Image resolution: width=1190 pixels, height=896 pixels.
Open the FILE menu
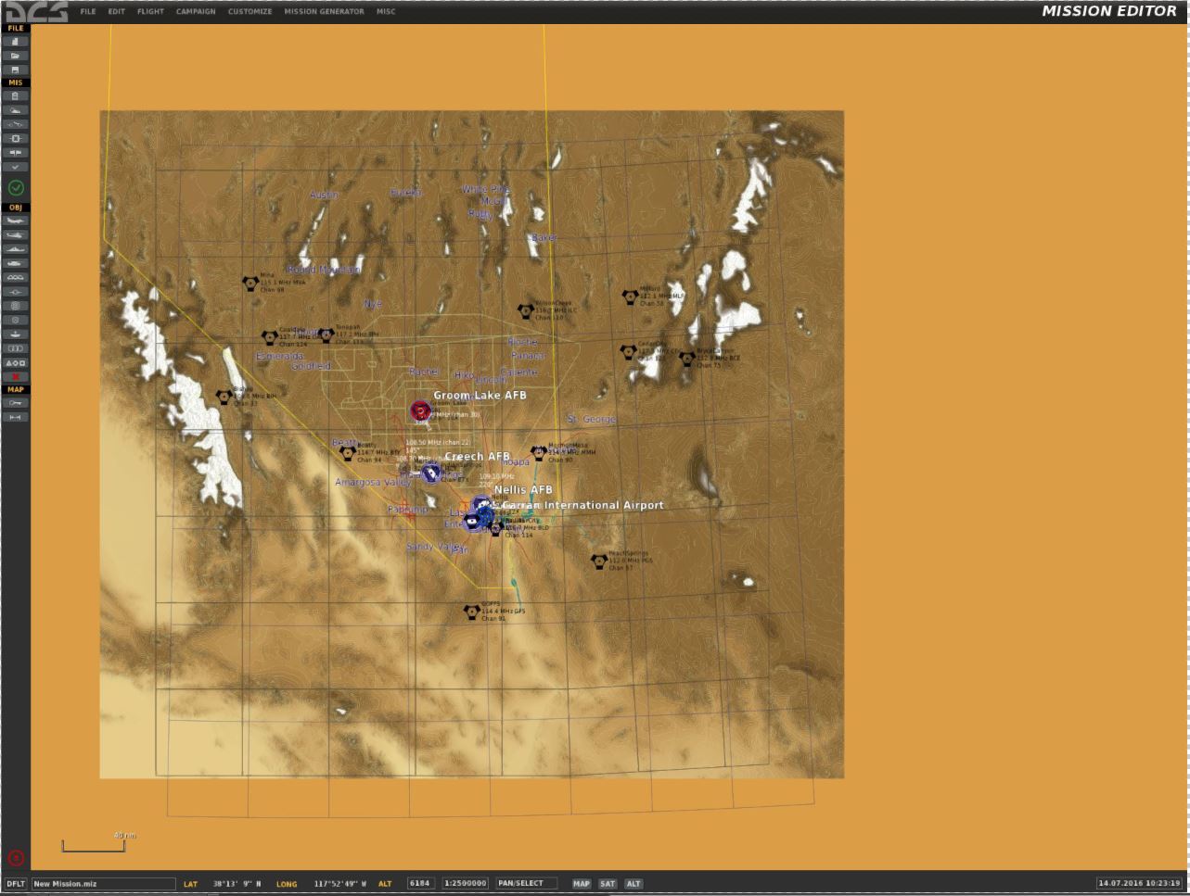[x=87, y=11]
